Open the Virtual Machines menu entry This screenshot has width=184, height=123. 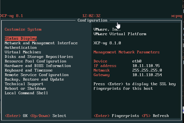click(x=23, y=52)
